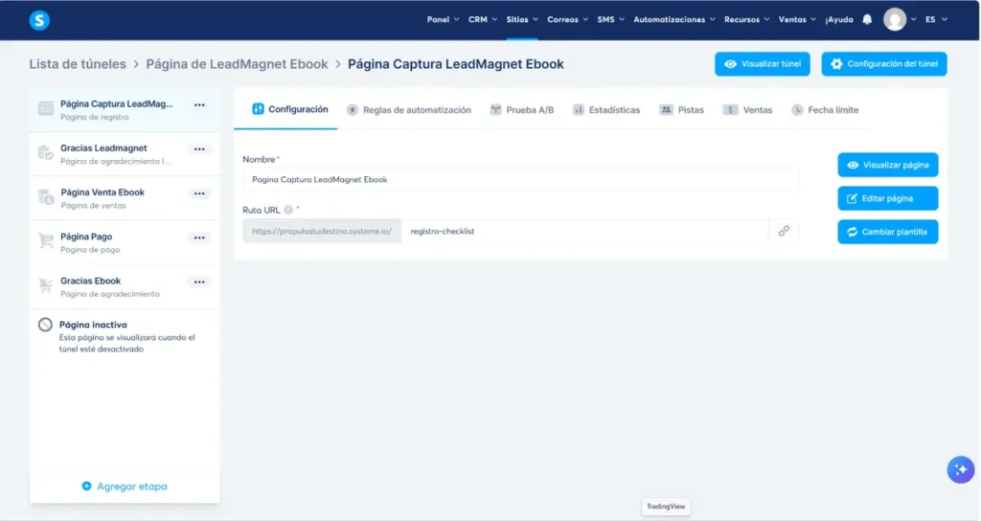Switch to the Fecha límite tab

(x=825, y=110)
